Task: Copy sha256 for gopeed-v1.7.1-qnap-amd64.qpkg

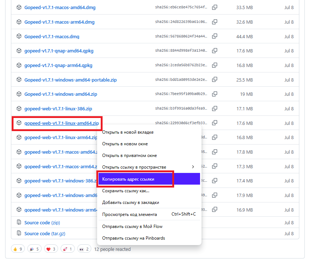Action: pyautogui.click(x=215, y=51)
